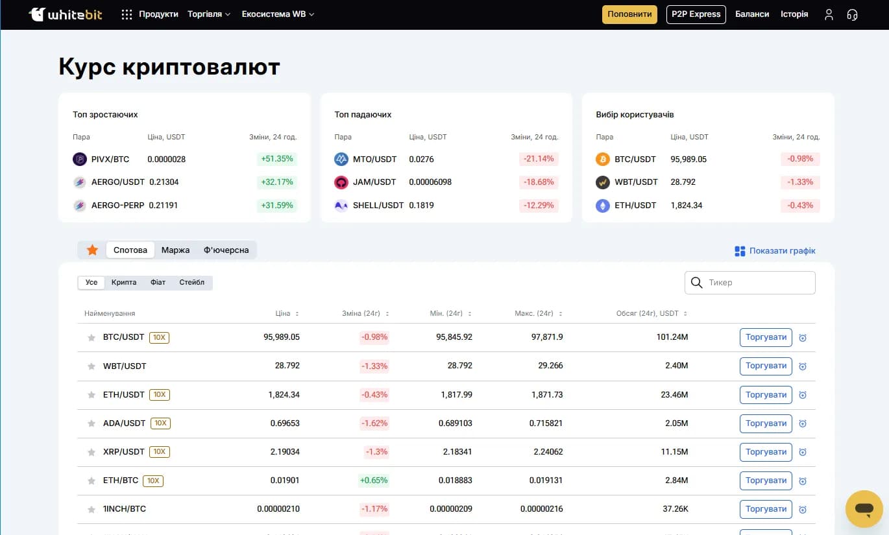
Task: Sort by Макс. (24г) column
Action: click(x=539, y=313)
